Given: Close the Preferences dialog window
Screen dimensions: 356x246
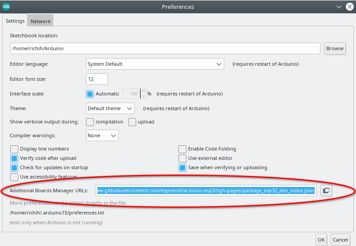Looking at the screenshot, I should pyautogui.click(x=348, y=7).
